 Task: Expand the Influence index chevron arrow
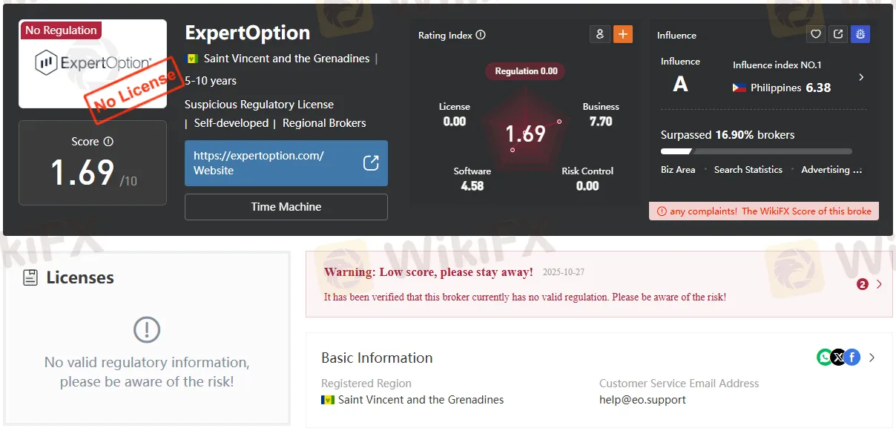[861, 77]
